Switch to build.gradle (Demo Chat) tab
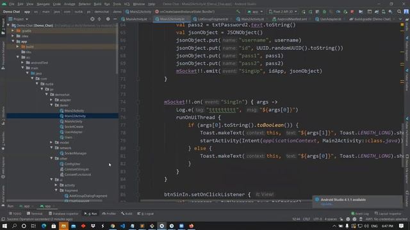Image resolution: width=410 pixels, height=230 pixels. 372,19
